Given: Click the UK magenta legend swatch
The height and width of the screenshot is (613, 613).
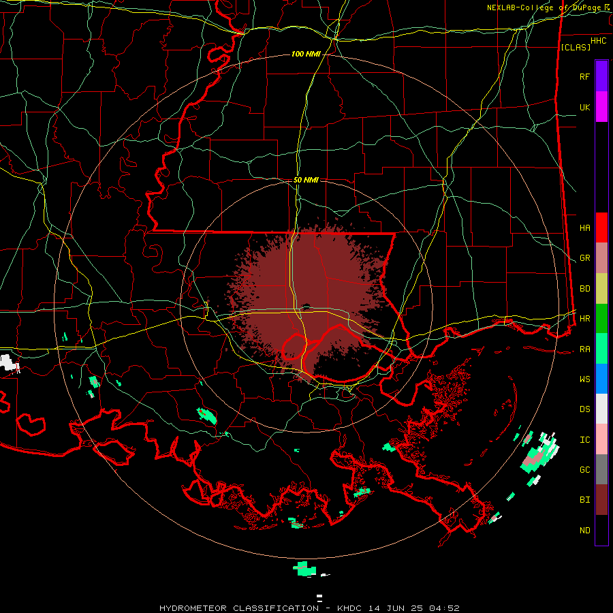Looking at the screenshot, I should click(601, 107).
